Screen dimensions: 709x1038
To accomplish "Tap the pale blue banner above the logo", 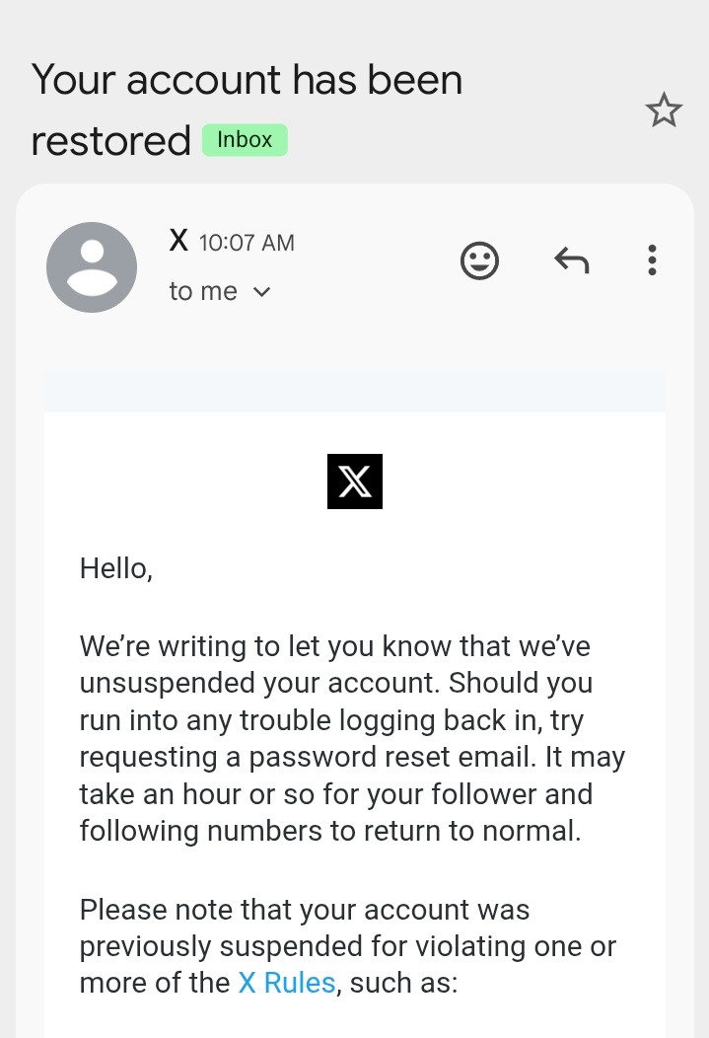I will point(355,392).
